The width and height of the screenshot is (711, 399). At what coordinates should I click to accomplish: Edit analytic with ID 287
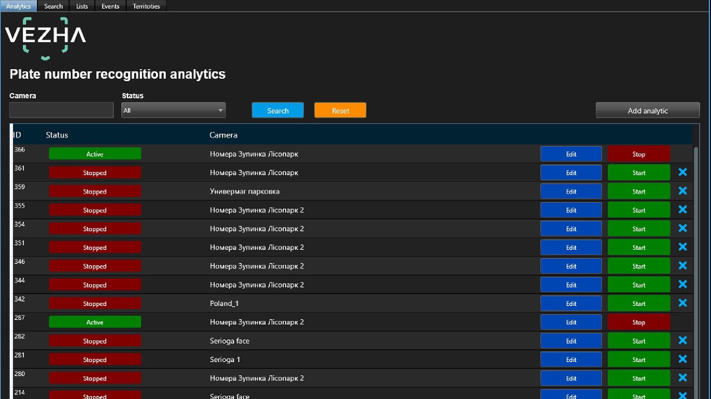571,322
